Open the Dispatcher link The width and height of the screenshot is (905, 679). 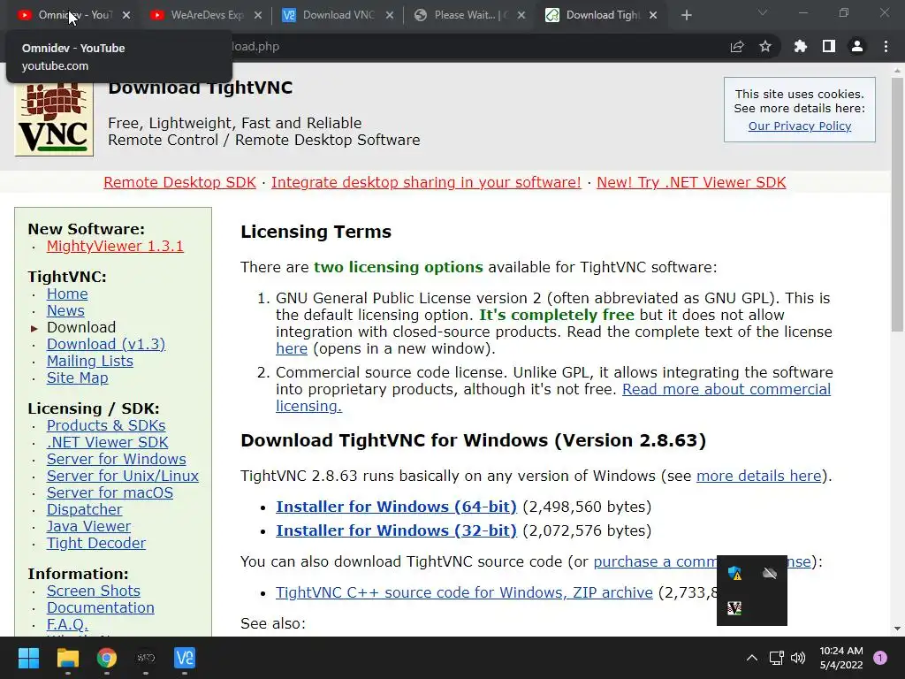[84, 509]
